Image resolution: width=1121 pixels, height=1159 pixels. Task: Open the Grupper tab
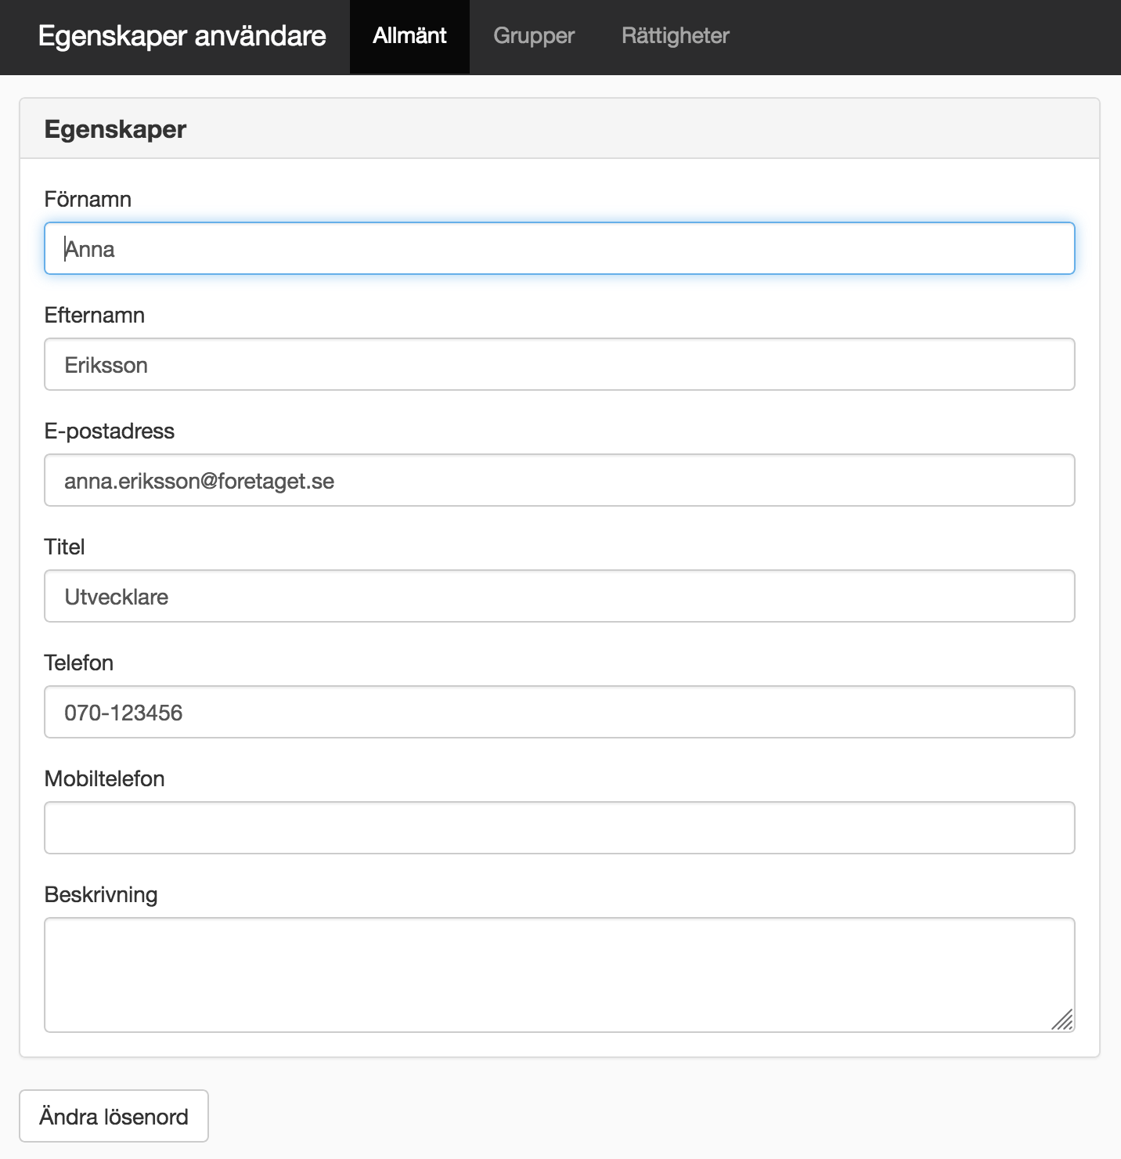(x=534, y=37)
